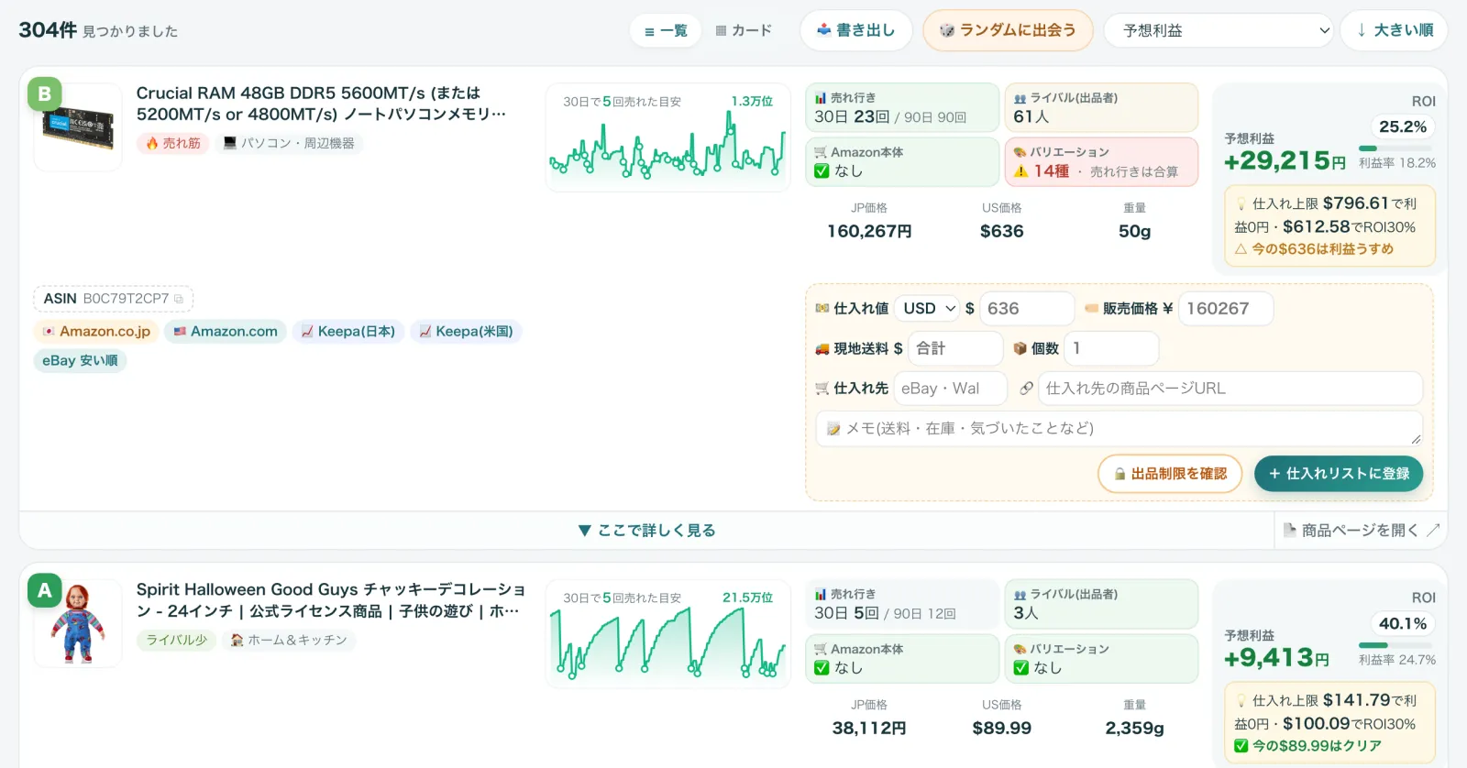1467x768 pixels.
Task: Select the ホーム&キッチン category tag
Action: [x=289, y=640]
